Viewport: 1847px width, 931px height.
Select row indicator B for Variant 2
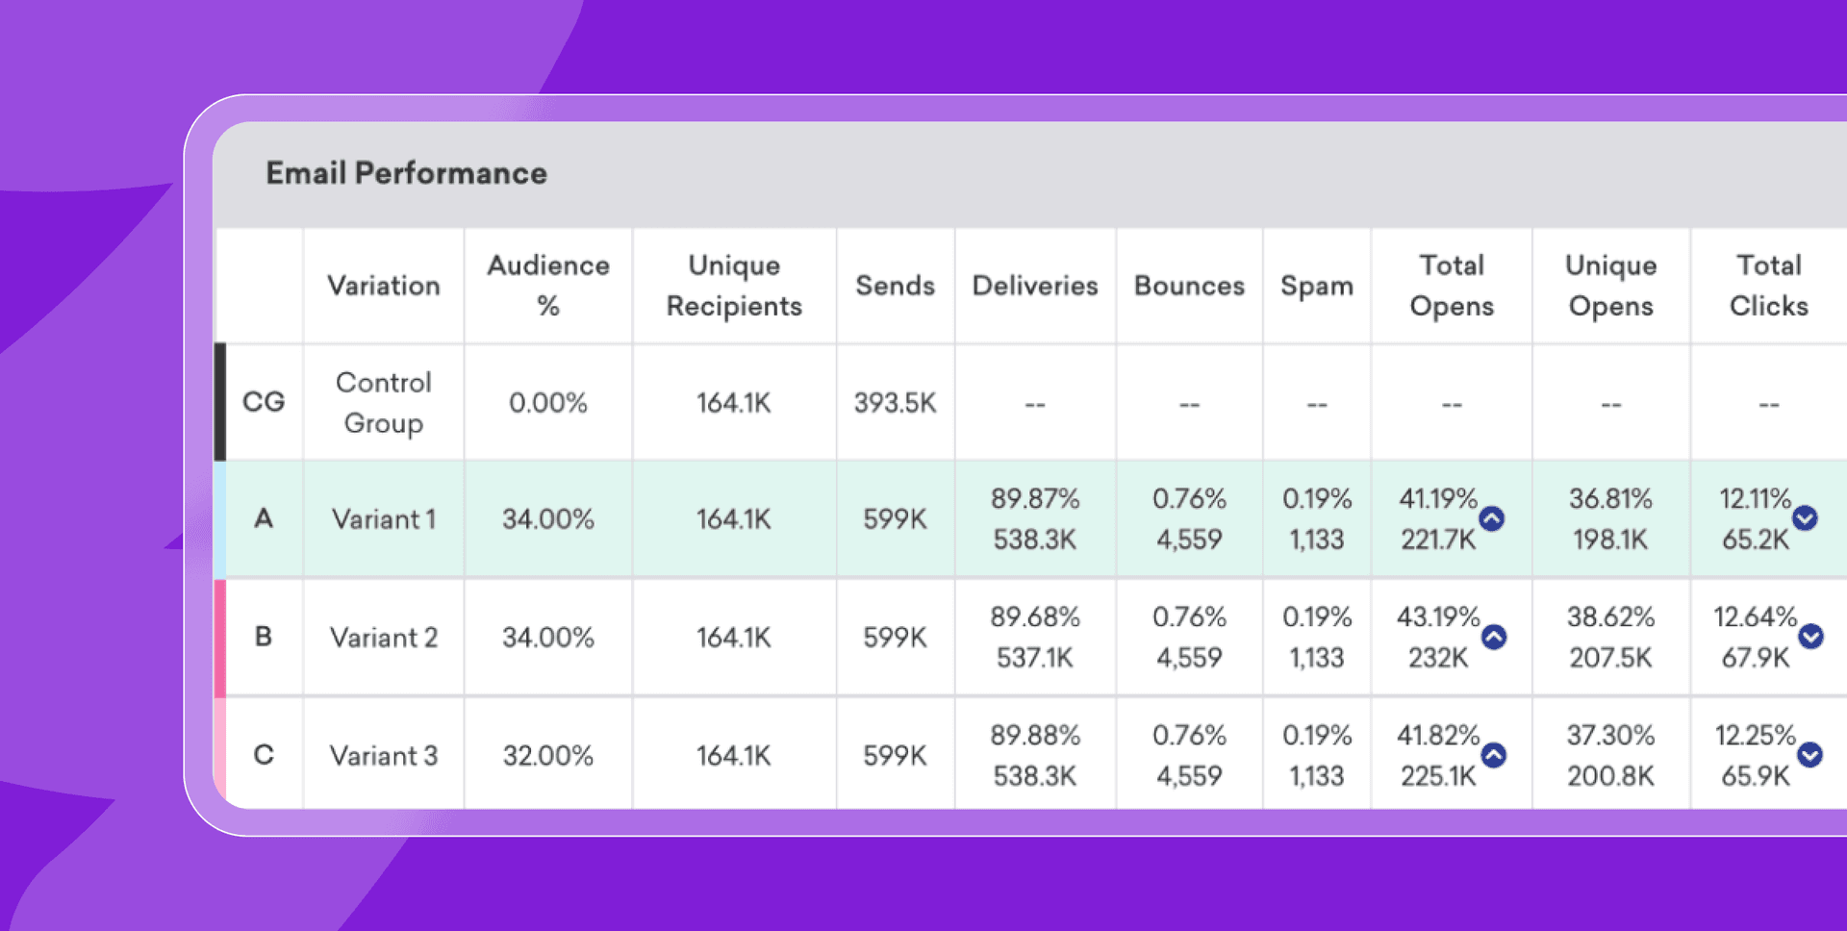tap(263, 637)
